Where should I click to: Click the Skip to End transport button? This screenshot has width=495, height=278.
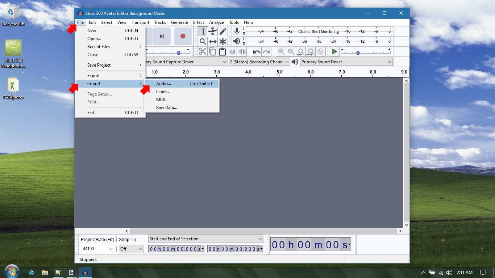click(162, 36)
